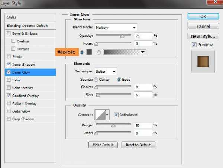Enable the Pattern Overlay checkbox
223x168 pixels.
pos(9,103)
